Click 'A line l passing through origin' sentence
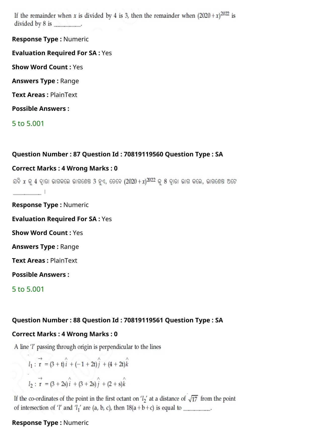This screenshot has width=312, height=442. 87,347
